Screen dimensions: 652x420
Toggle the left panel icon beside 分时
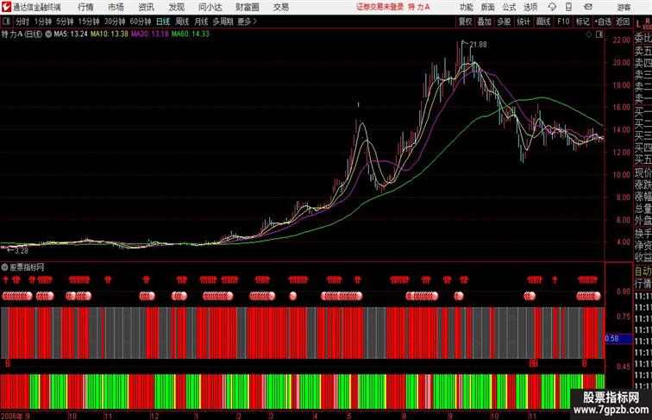(6, 22)
